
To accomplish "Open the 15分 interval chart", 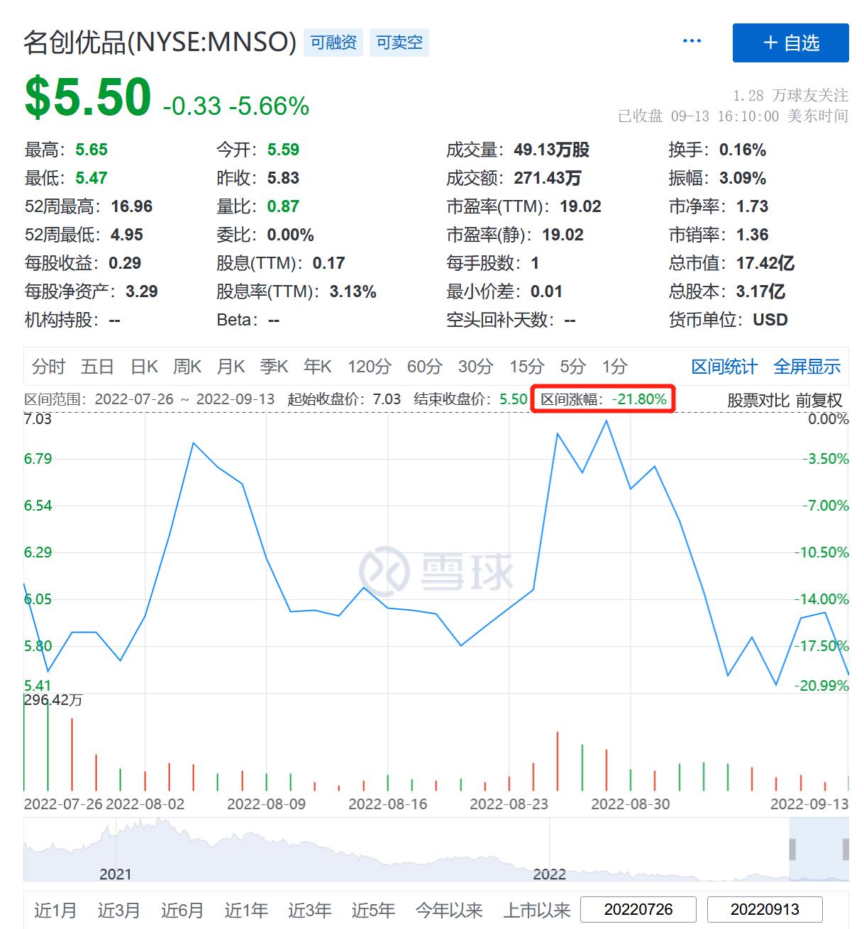I will click(526, 367).
